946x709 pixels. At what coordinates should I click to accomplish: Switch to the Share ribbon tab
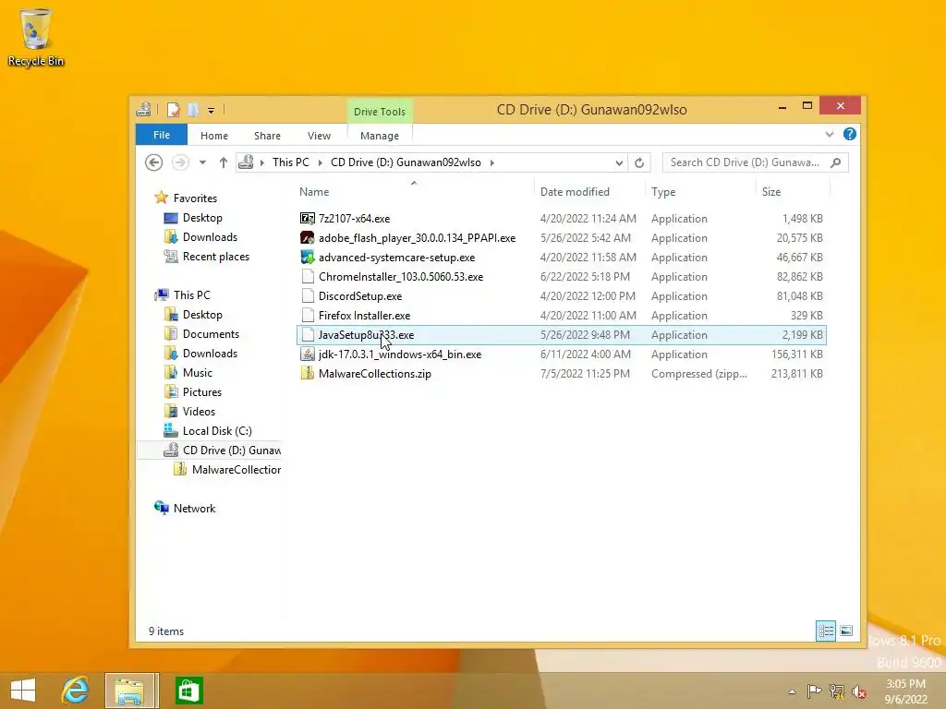[x=267, y=136]
